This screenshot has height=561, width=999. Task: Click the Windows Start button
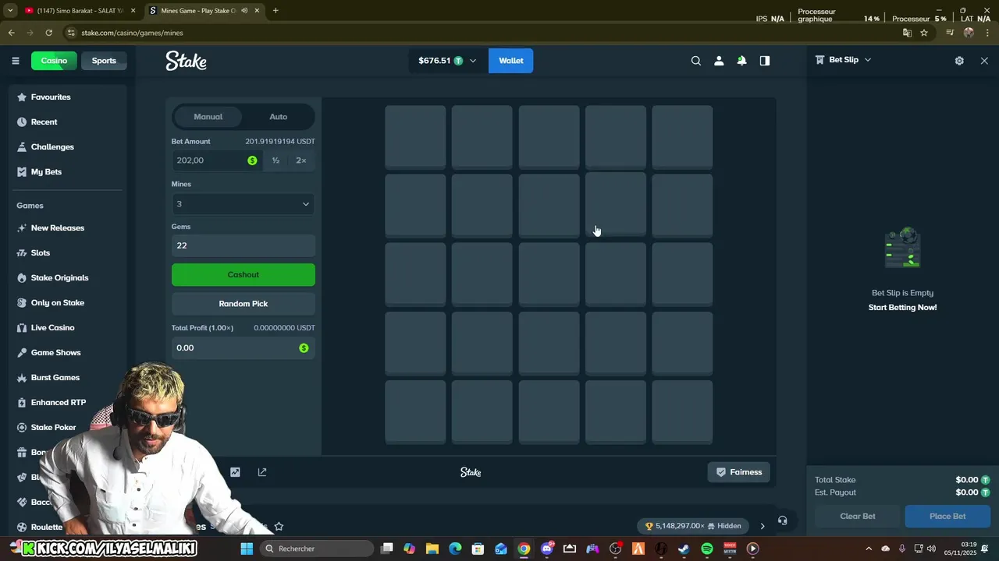247,549
